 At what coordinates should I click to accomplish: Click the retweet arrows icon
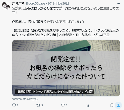pos(38,105)
